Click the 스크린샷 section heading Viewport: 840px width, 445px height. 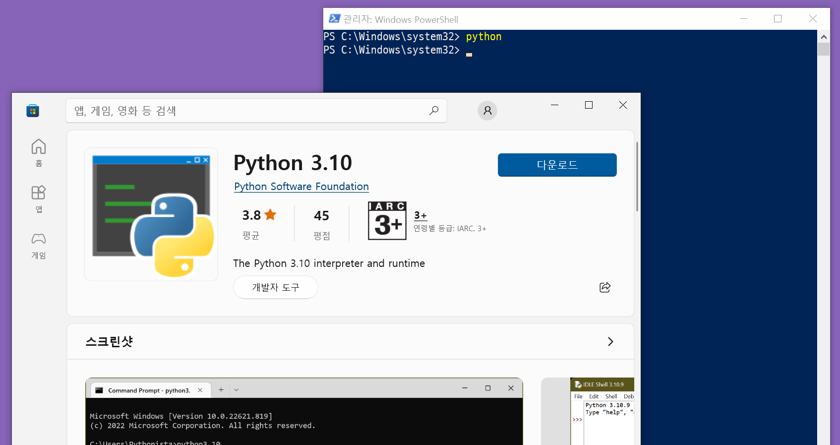tap(109, 341)
